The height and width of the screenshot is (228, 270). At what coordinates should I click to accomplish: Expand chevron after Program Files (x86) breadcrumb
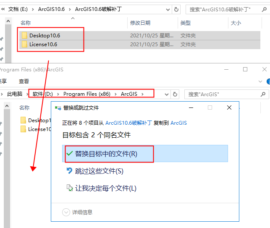pyautogui.click(x=115, y=94)
